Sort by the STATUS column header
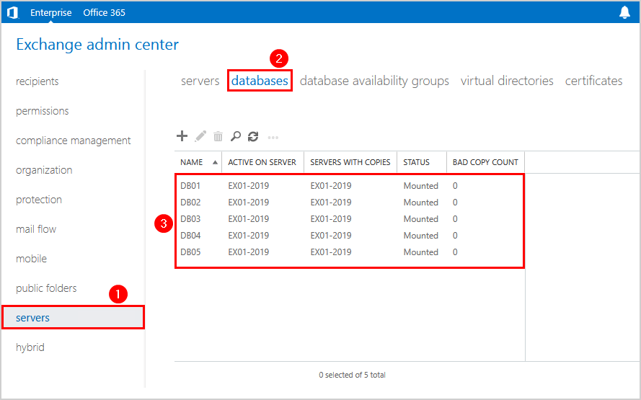The height and width of the screenshot is (400, 641). coord(416,162)
